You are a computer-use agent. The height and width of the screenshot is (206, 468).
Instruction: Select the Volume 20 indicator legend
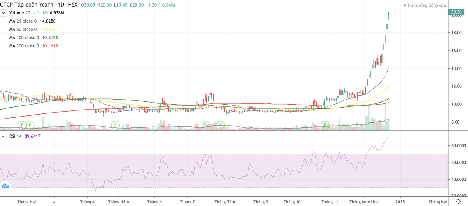pos(19,13)
